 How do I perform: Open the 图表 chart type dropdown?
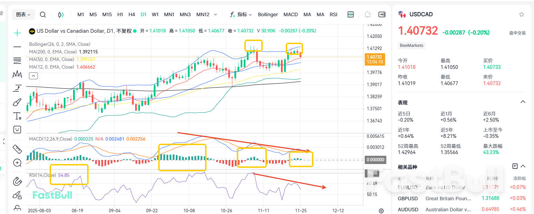click(x=23, y=14)
